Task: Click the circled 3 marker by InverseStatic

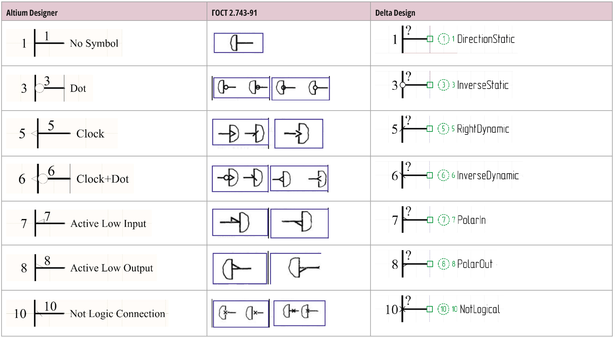Action: (x=443, y=85)
